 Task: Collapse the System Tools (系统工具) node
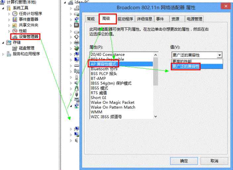click(3, 8)
